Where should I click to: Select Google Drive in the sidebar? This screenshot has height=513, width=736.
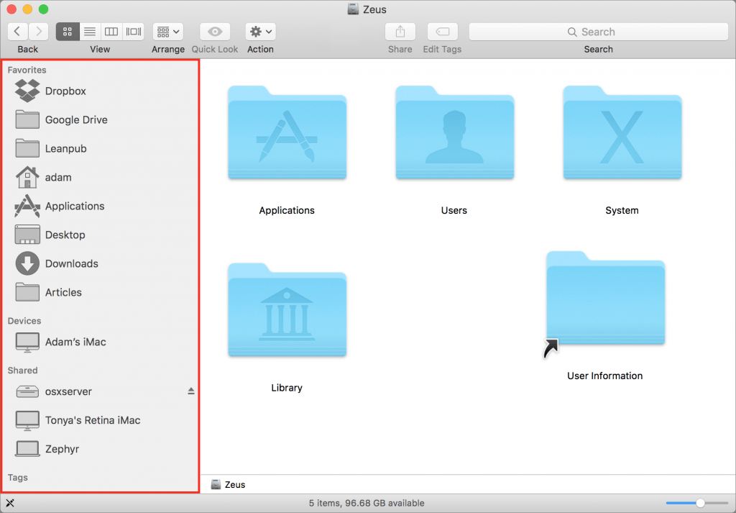[x=75, y=119]
